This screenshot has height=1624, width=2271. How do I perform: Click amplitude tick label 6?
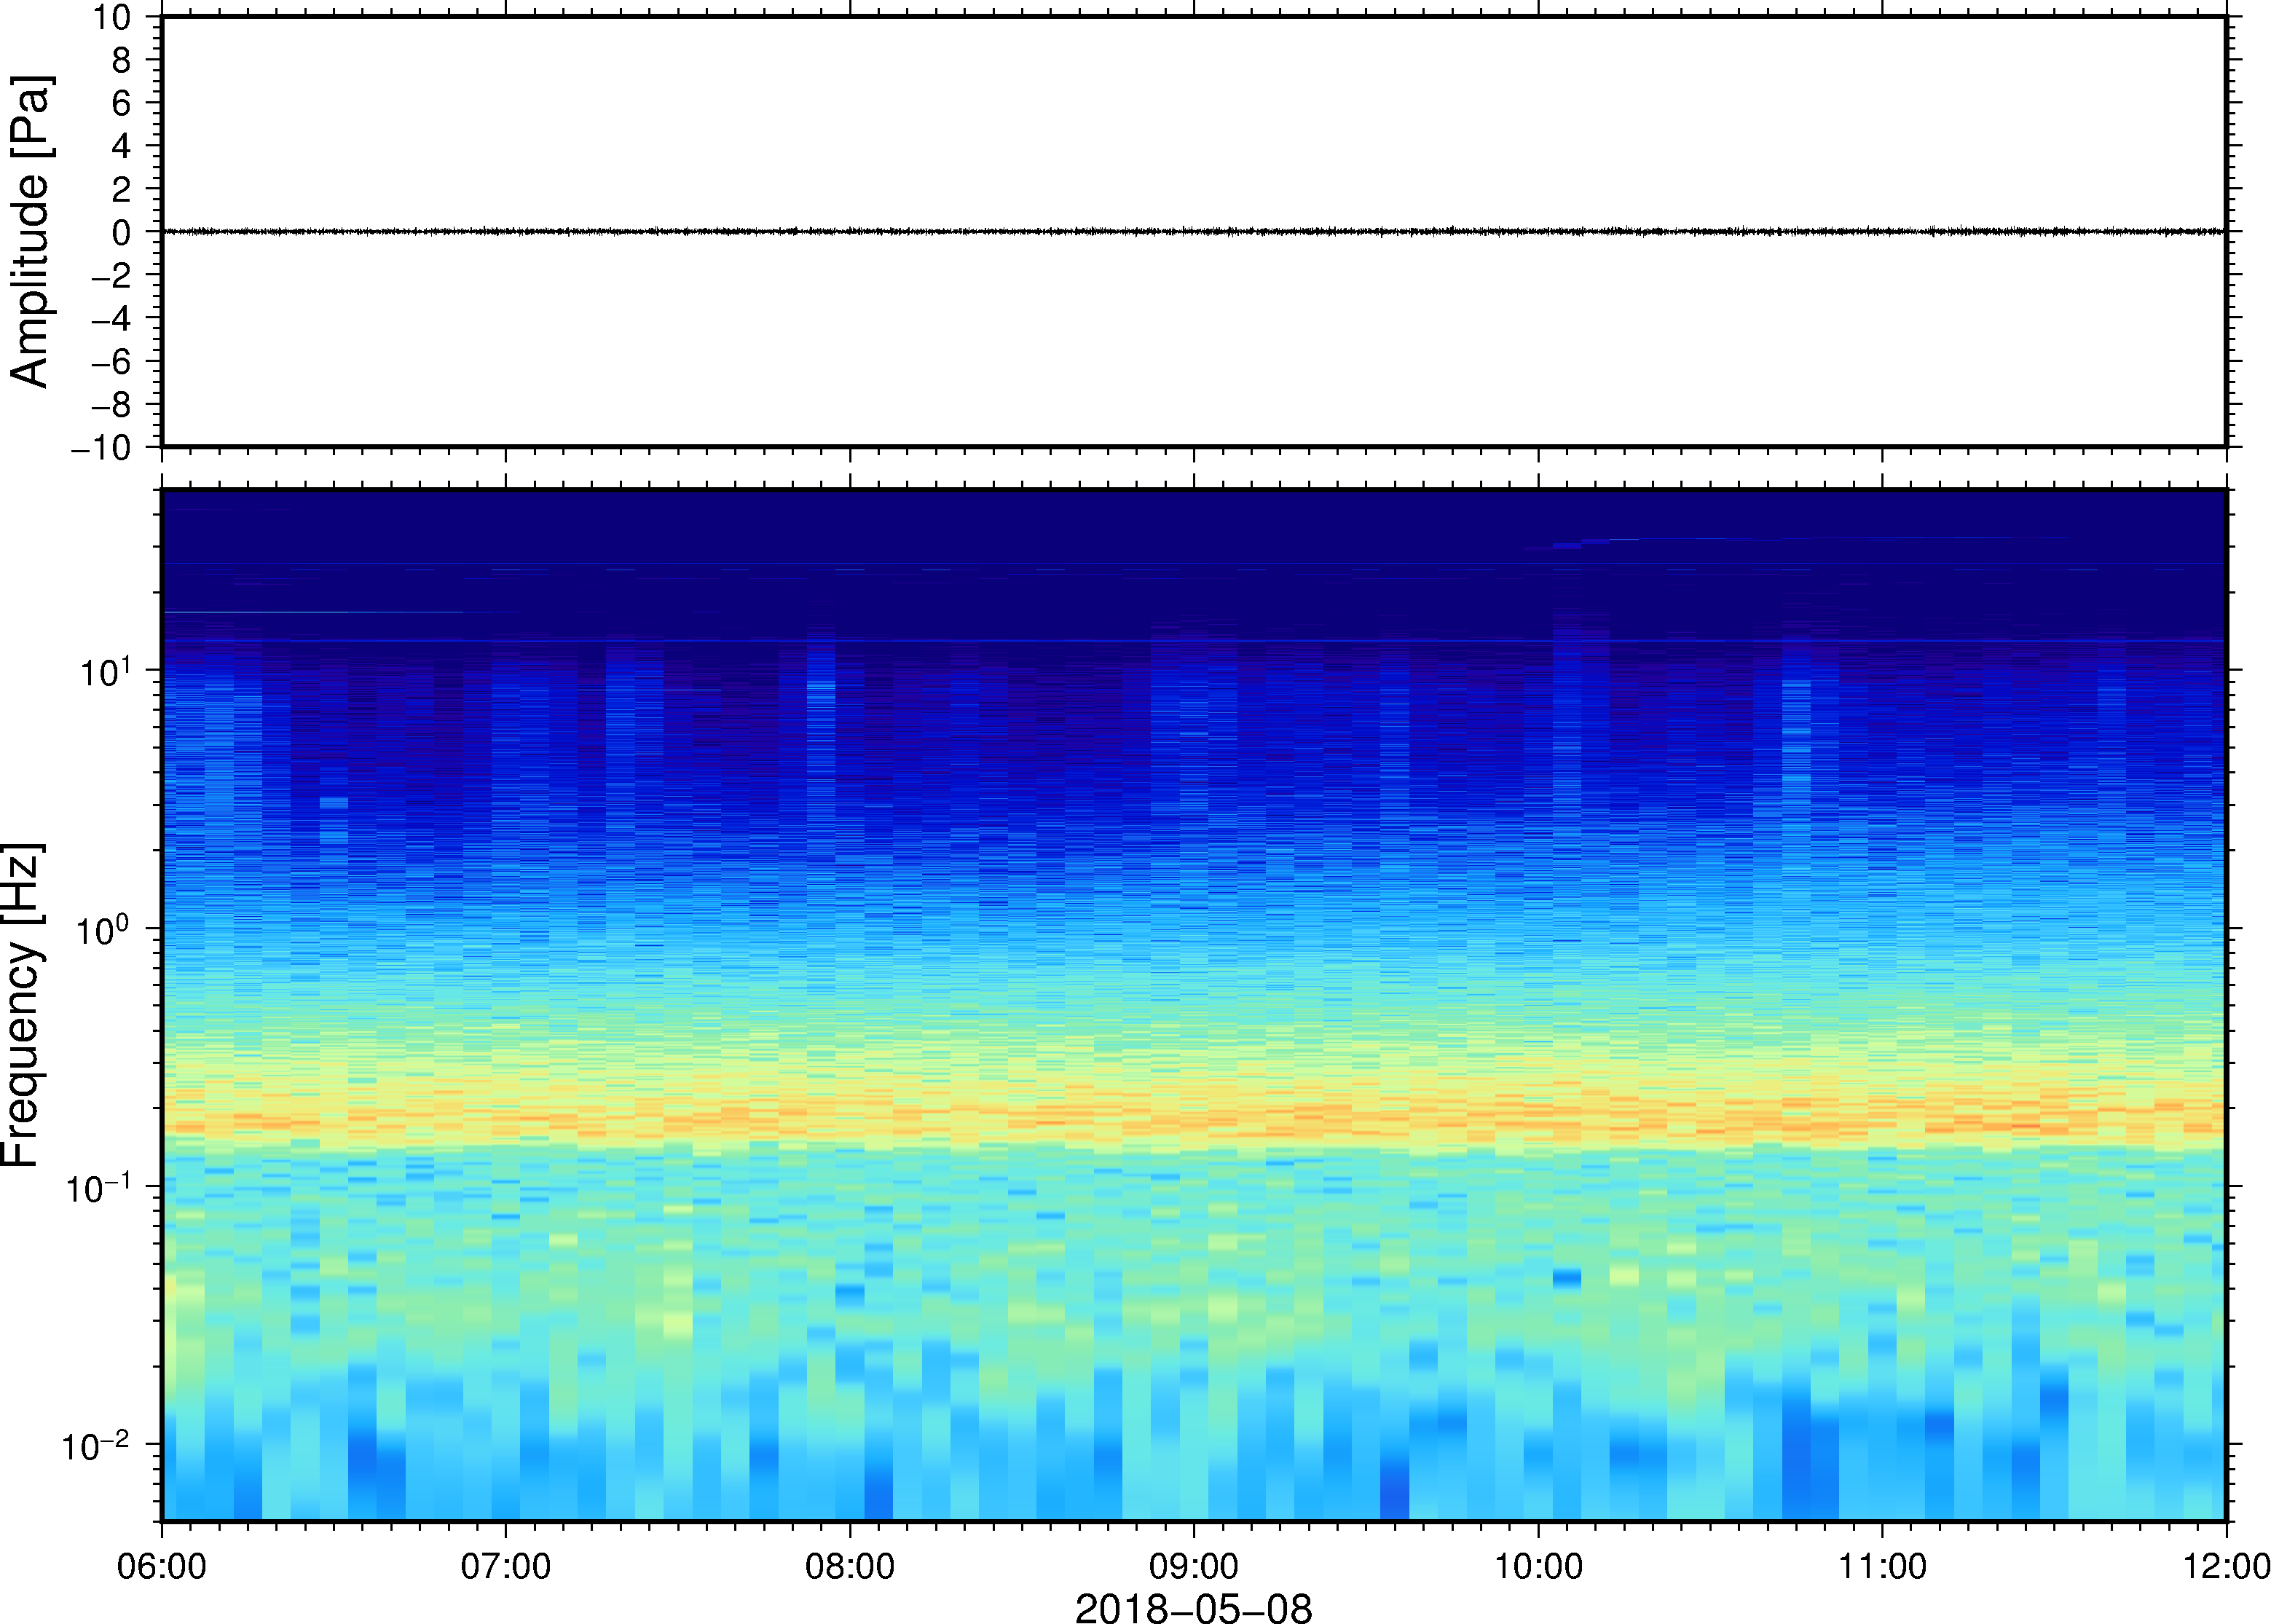tap(122, 103)
